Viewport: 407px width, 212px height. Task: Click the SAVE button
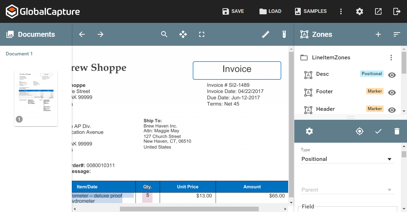[x=233, y=11]
